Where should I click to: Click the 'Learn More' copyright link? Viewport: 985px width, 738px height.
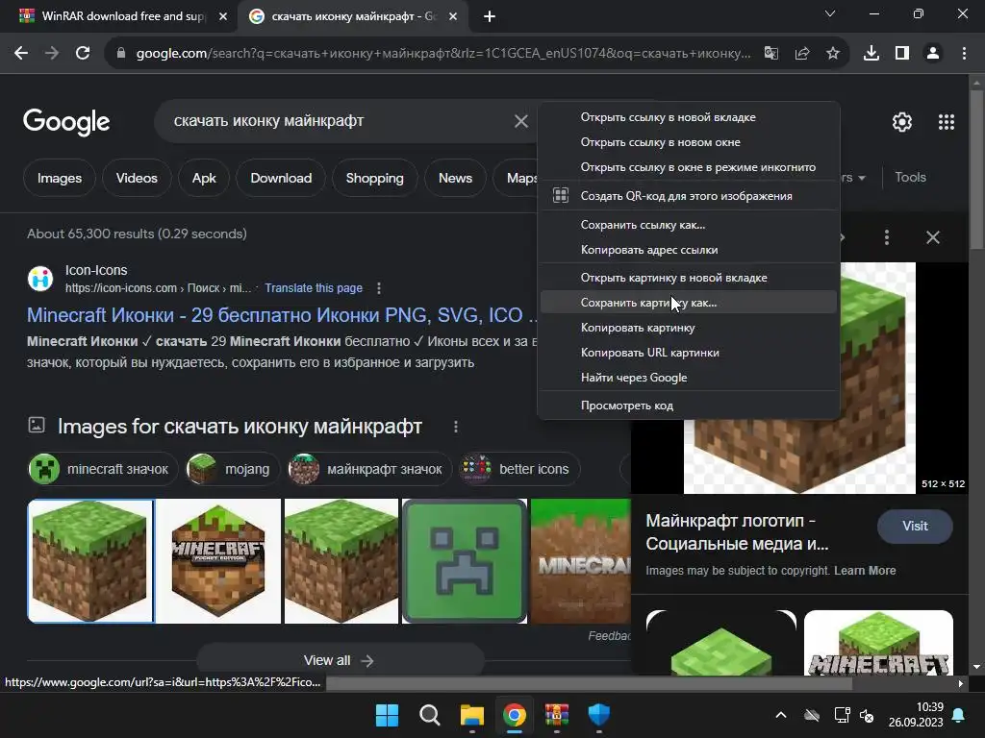[x=865, y=571]
